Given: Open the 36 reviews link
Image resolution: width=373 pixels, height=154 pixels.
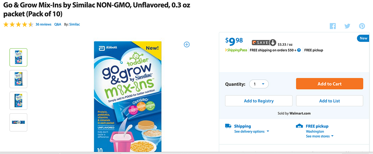Looking at the screenshot, I should coord(44,24).
